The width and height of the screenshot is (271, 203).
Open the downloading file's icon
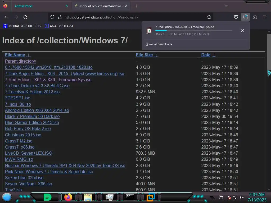[x=149, y=31]
